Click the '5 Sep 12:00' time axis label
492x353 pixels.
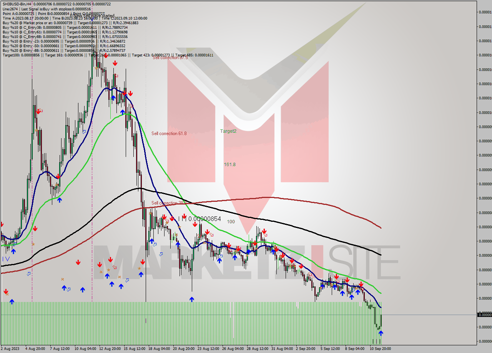(331, 348)
